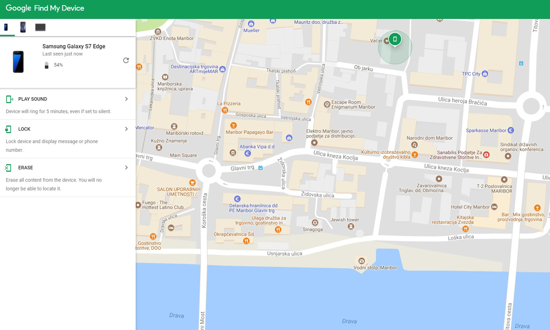
Task: Click the Hotel City Maribor lodging pin
Action: point(494,207)
